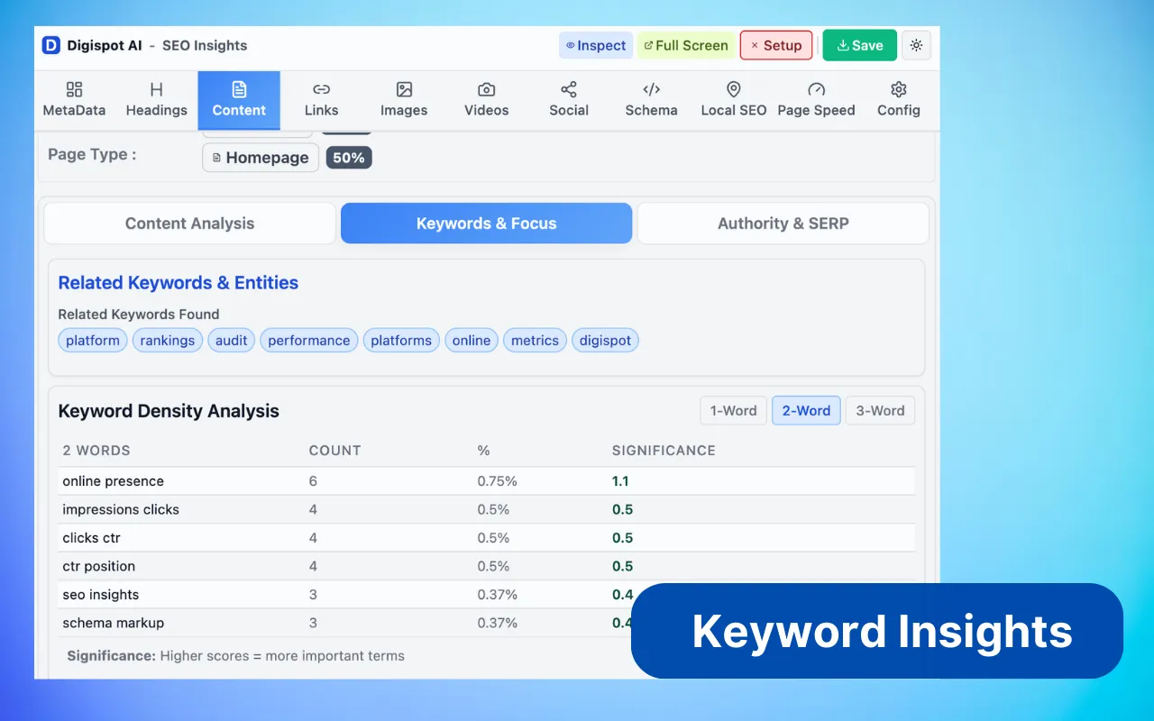Image resolution: width=1154 pixels, height=721 pixels.
Task: Select the Content tab
Action: click(239, 99)
